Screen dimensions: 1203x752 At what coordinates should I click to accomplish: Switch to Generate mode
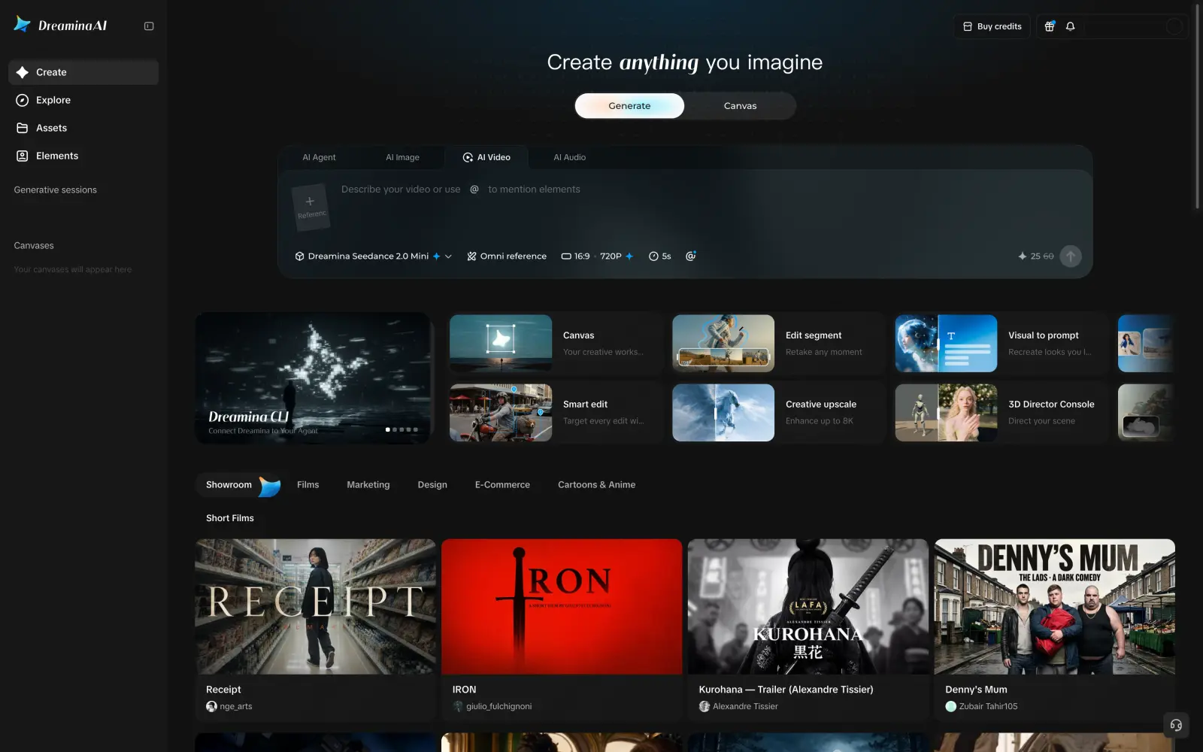coord(629,106)
